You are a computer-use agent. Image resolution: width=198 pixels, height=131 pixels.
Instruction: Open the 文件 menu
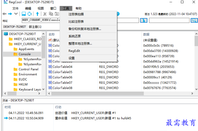pyautogui.click(x=16, y=8)
